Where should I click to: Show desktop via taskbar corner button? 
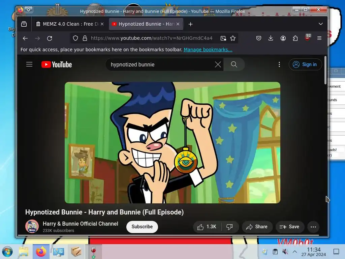tap(336, 252)
